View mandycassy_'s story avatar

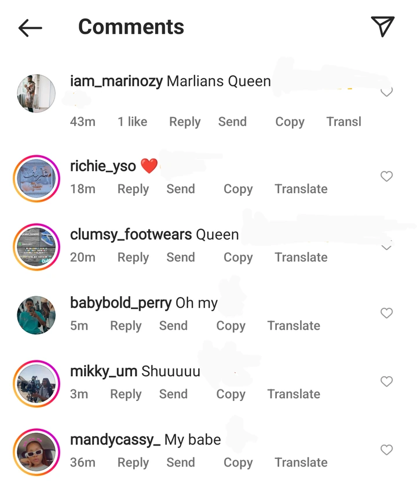tap(36, 452)
